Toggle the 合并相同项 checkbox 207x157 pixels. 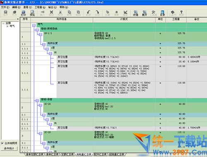2,143
